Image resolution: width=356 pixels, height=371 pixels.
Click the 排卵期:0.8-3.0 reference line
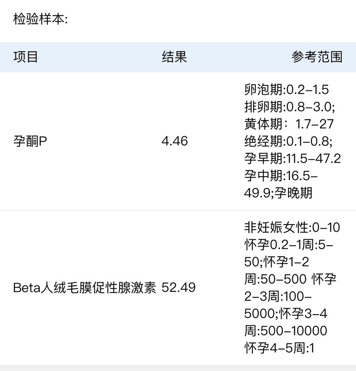[x=289, y=107]
